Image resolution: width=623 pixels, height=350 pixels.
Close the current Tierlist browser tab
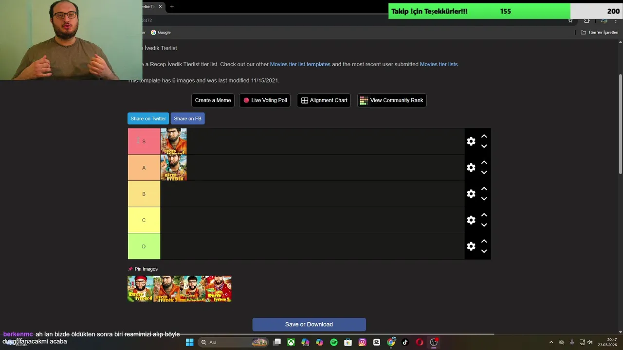(x=160, y=6)
